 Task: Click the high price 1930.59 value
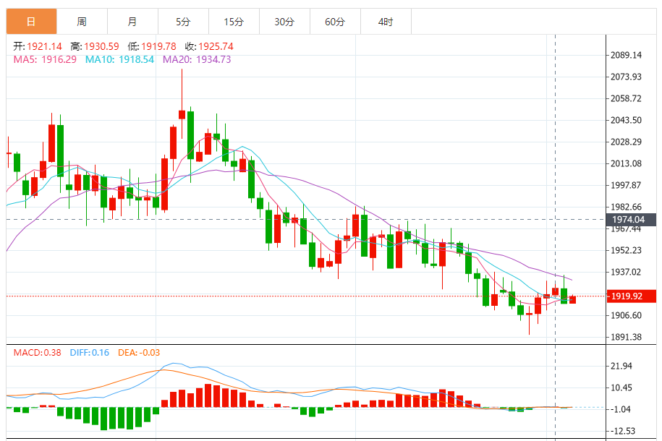click(x=101, y=46)
